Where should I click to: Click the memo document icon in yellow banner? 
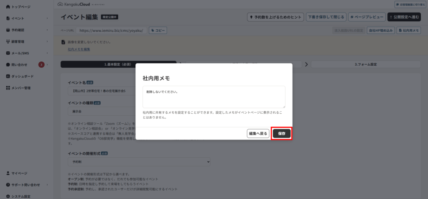coord(64,42)
